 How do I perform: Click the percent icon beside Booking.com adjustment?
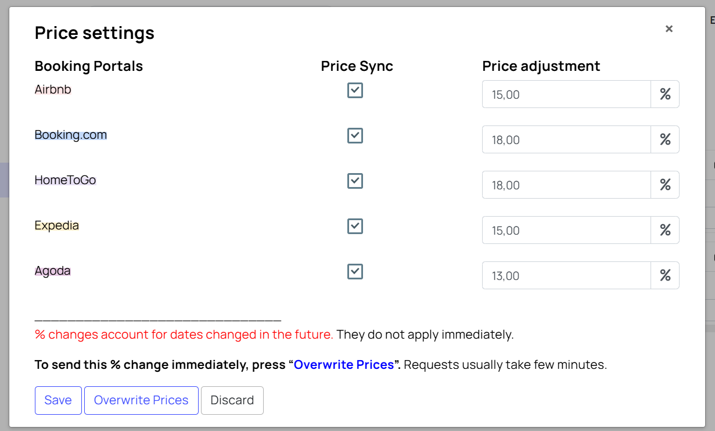click(x=665, y=139)
